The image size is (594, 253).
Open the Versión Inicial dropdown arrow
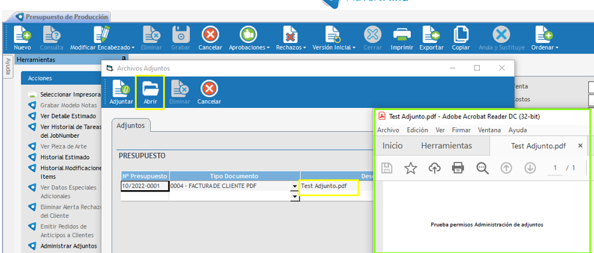pyautogui.click(x=354, y=48)
